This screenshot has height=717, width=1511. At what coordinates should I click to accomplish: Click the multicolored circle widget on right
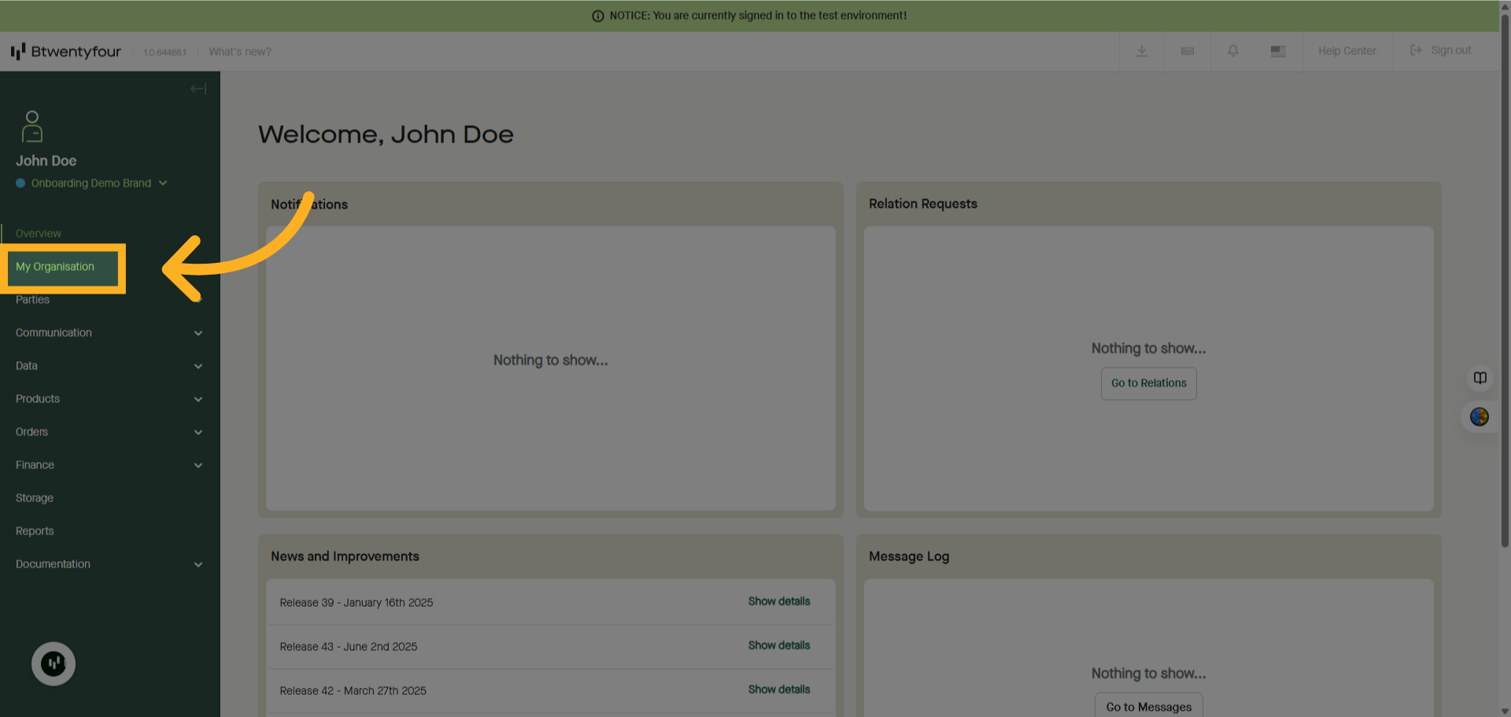pos(1480,416)
